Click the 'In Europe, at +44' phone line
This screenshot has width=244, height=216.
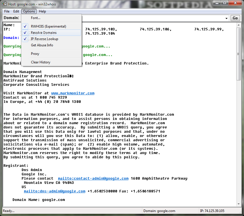(42, 102)
